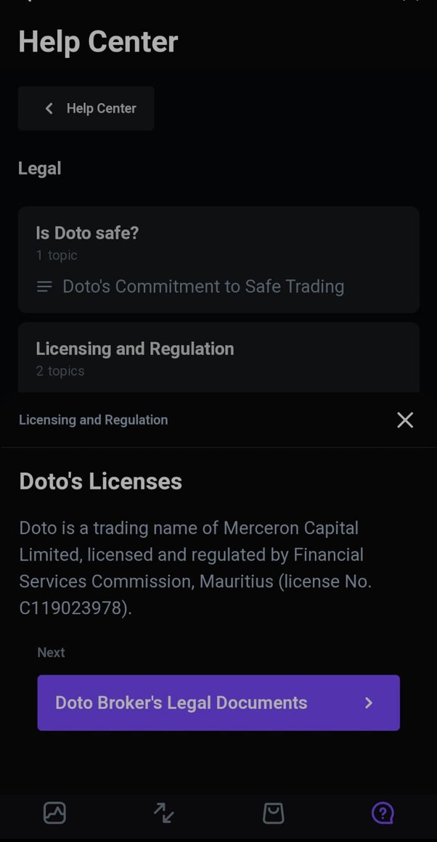This screenshot has width=437, height=842.
Task: Open the shopping bag icon
Action: (x=273, y=813)
